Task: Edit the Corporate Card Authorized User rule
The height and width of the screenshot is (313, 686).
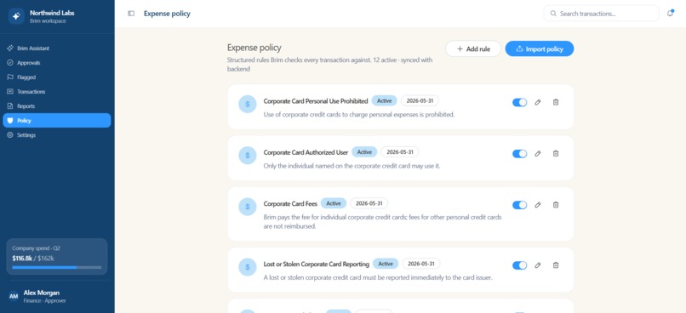Action: pyautogui.click(x=538, y=153)
